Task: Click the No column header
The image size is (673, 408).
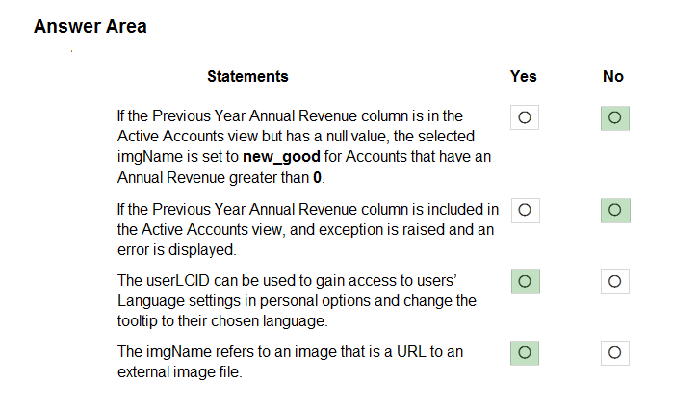Action: (613, 76)
